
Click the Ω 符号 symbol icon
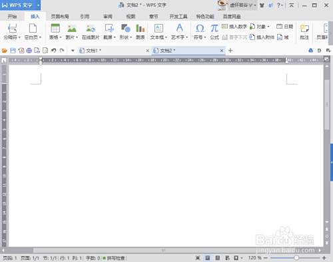pyautogui.click(x=200, y=28)
